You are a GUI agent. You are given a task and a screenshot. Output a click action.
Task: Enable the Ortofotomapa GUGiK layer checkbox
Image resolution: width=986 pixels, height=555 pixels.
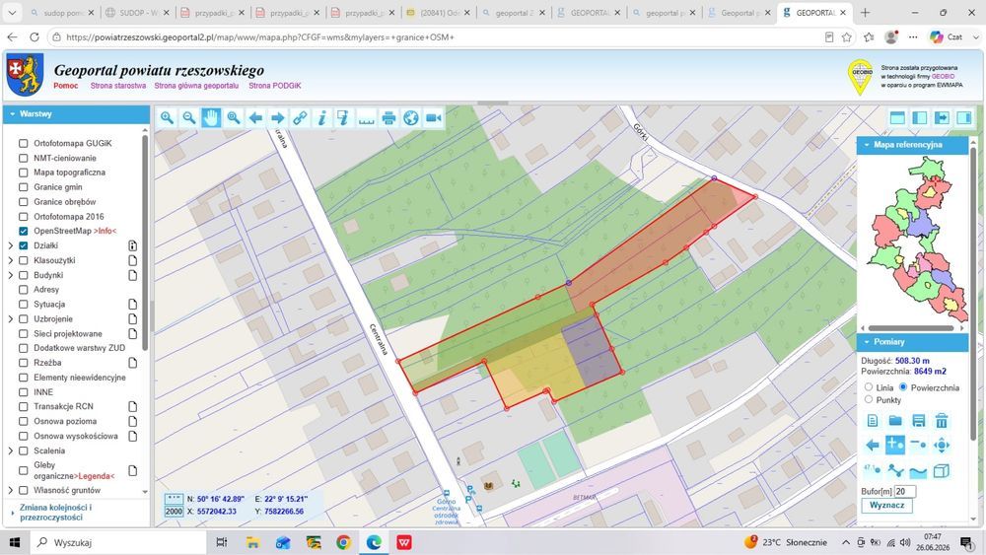[24, 143]
